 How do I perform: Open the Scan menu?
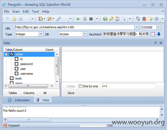pos(16,12)
